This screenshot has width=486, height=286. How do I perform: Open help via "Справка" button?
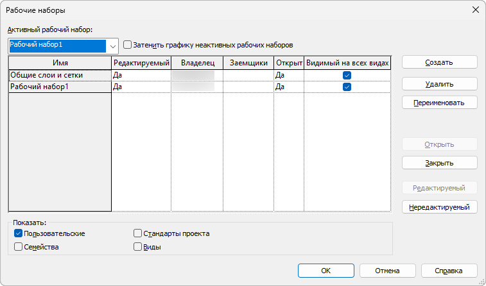coord(449,271)
